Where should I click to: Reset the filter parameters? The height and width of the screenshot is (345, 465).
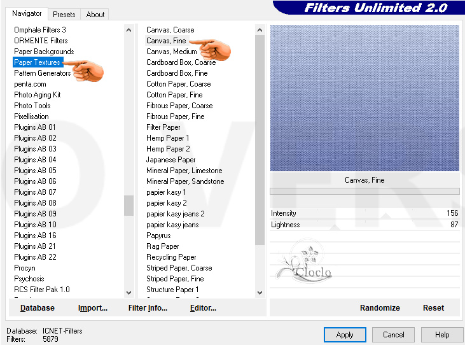tap(433, 308)
